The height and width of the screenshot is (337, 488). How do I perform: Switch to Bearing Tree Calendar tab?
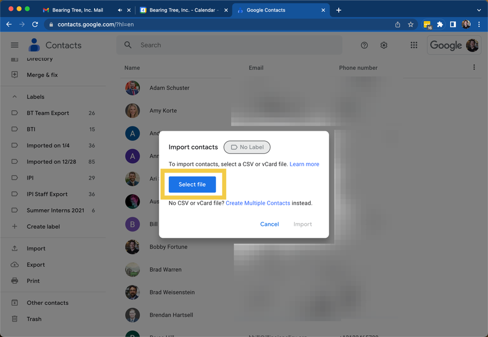(x=184, y=10)
